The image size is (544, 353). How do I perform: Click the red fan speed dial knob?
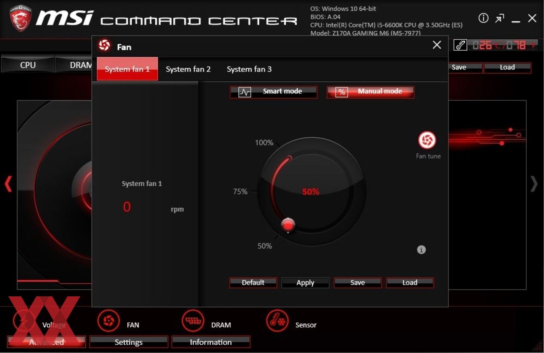[288, 225]
